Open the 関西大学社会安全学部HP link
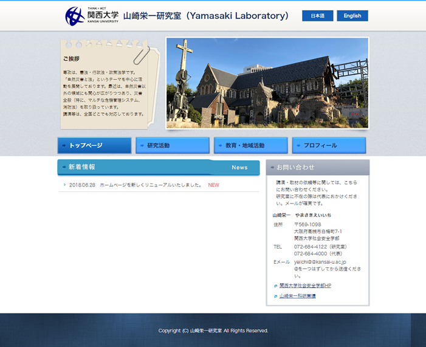 click(x=305, y=286)
